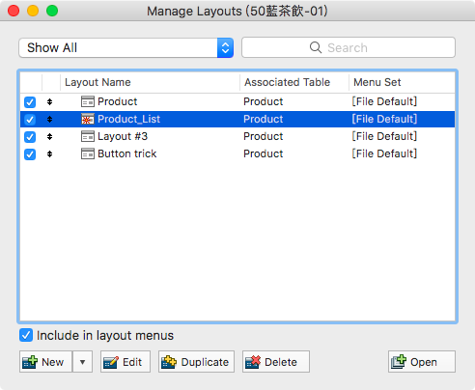Click the Menu Set column header
This screenshot has height=390, width=475.
click(402, 82)
